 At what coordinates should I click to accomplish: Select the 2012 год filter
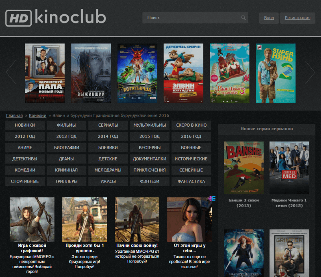pos(25,136)
